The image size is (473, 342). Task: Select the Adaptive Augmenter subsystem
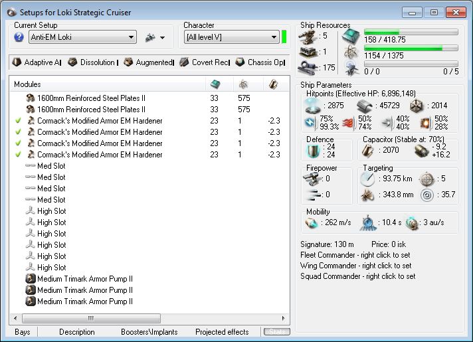pyautogui.click(x=37, y=62)
